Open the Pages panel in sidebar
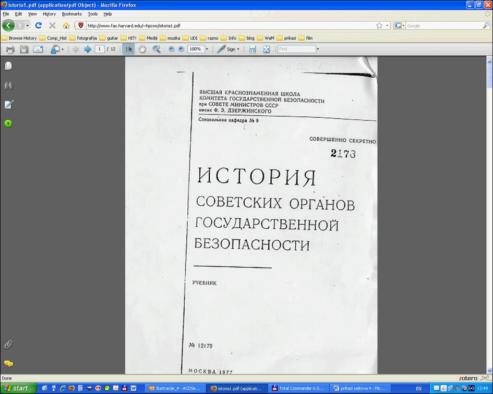 tap(8, 66)
